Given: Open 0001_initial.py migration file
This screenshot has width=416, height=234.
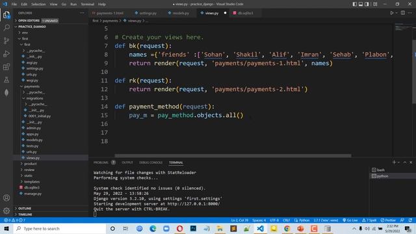Looking at the screenshot, I should pos(51,116).
